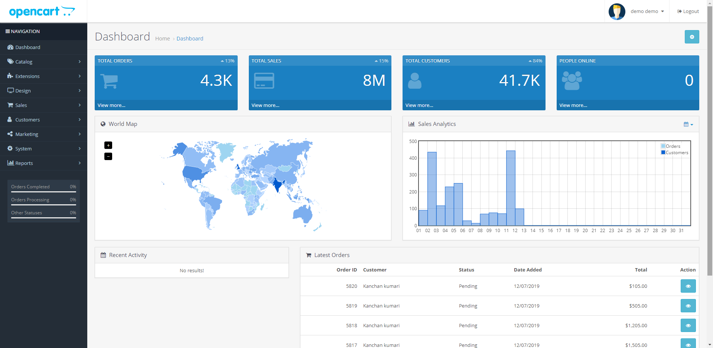Open the Design sidebar menu
This screenshot has height=348, width=713.
[43, 91]
